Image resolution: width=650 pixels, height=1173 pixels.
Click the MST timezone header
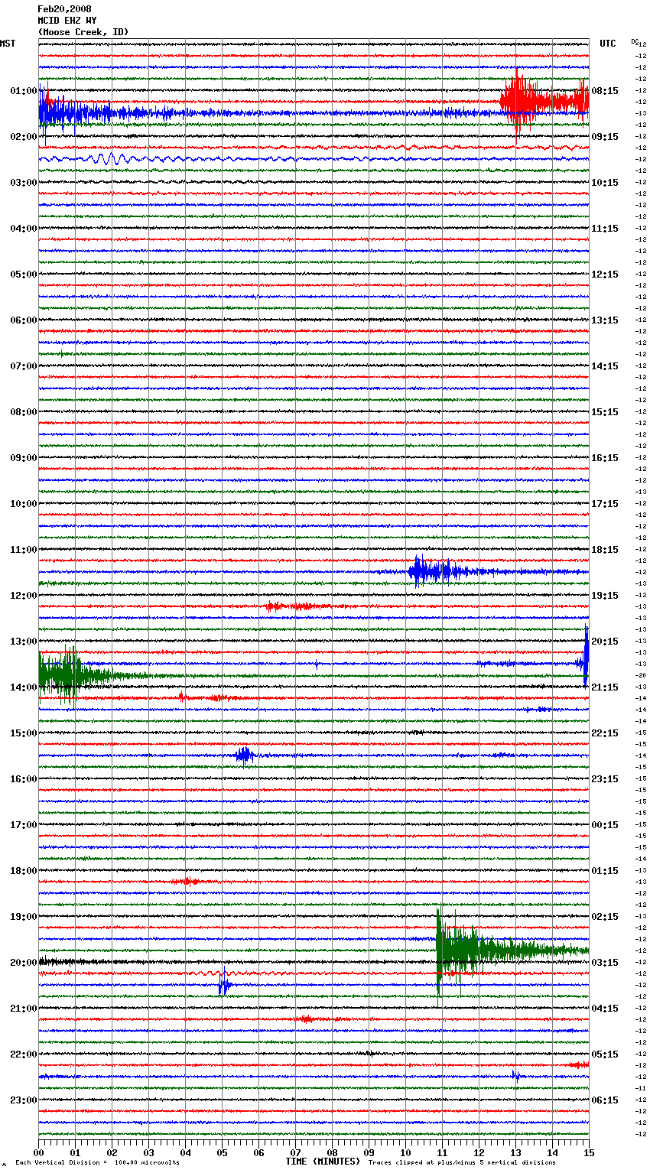point(8,44)
